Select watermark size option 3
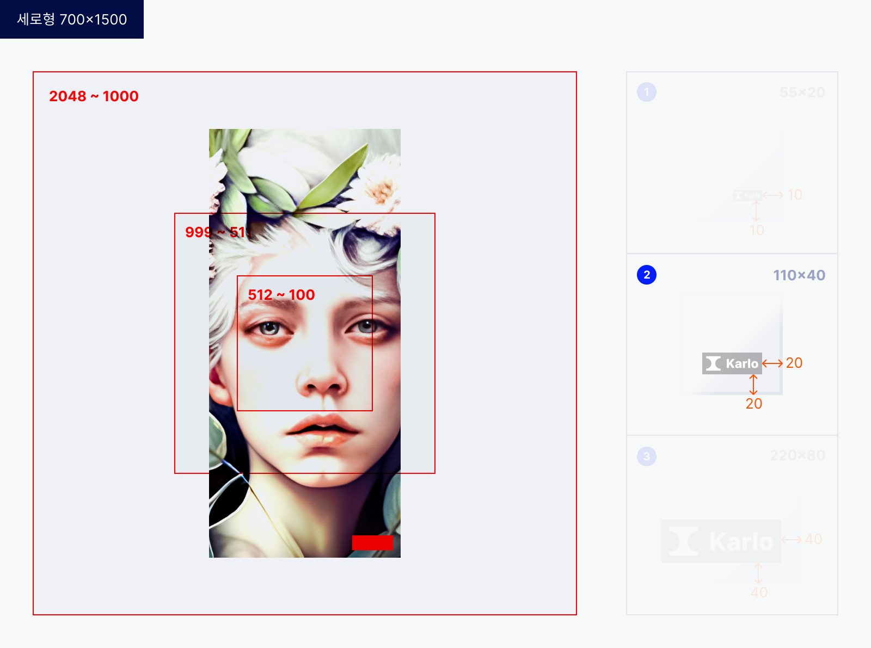The height and width of the screenshot is (648, 871). point(647,456)
